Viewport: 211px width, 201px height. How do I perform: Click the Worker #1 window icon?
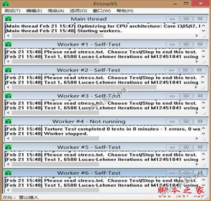8,44
